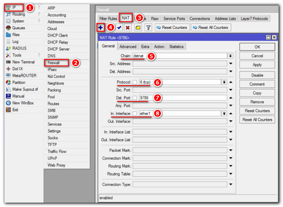283x207 pixels.
Task: Switch to the Action tab
Action: point(159,47)
